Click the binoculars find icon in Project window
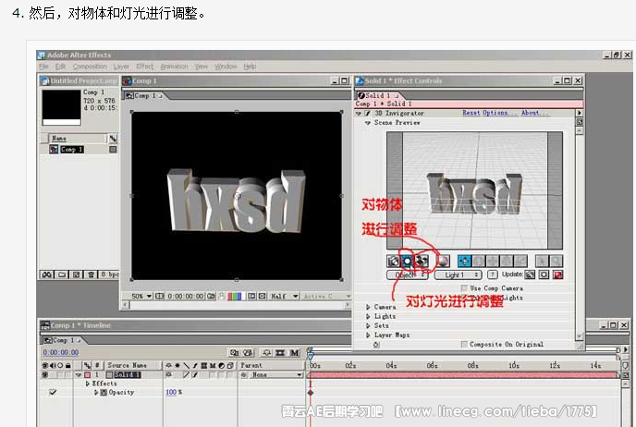 (x=47, y=274)
